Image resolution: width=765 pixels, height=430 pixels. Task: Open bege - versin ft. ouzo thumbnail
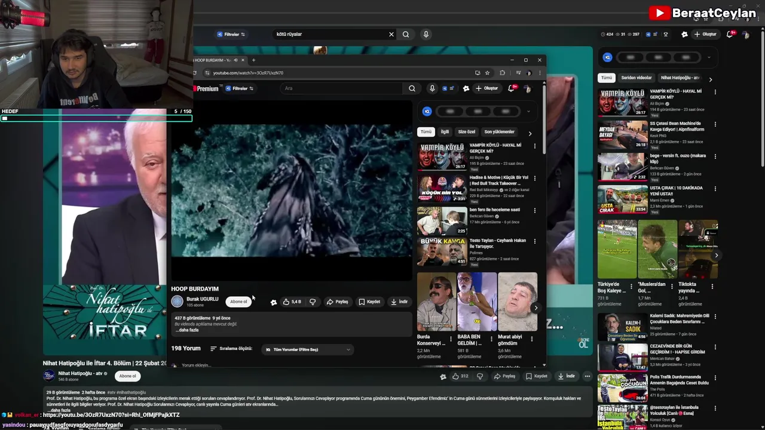click(x=622, y=167)
